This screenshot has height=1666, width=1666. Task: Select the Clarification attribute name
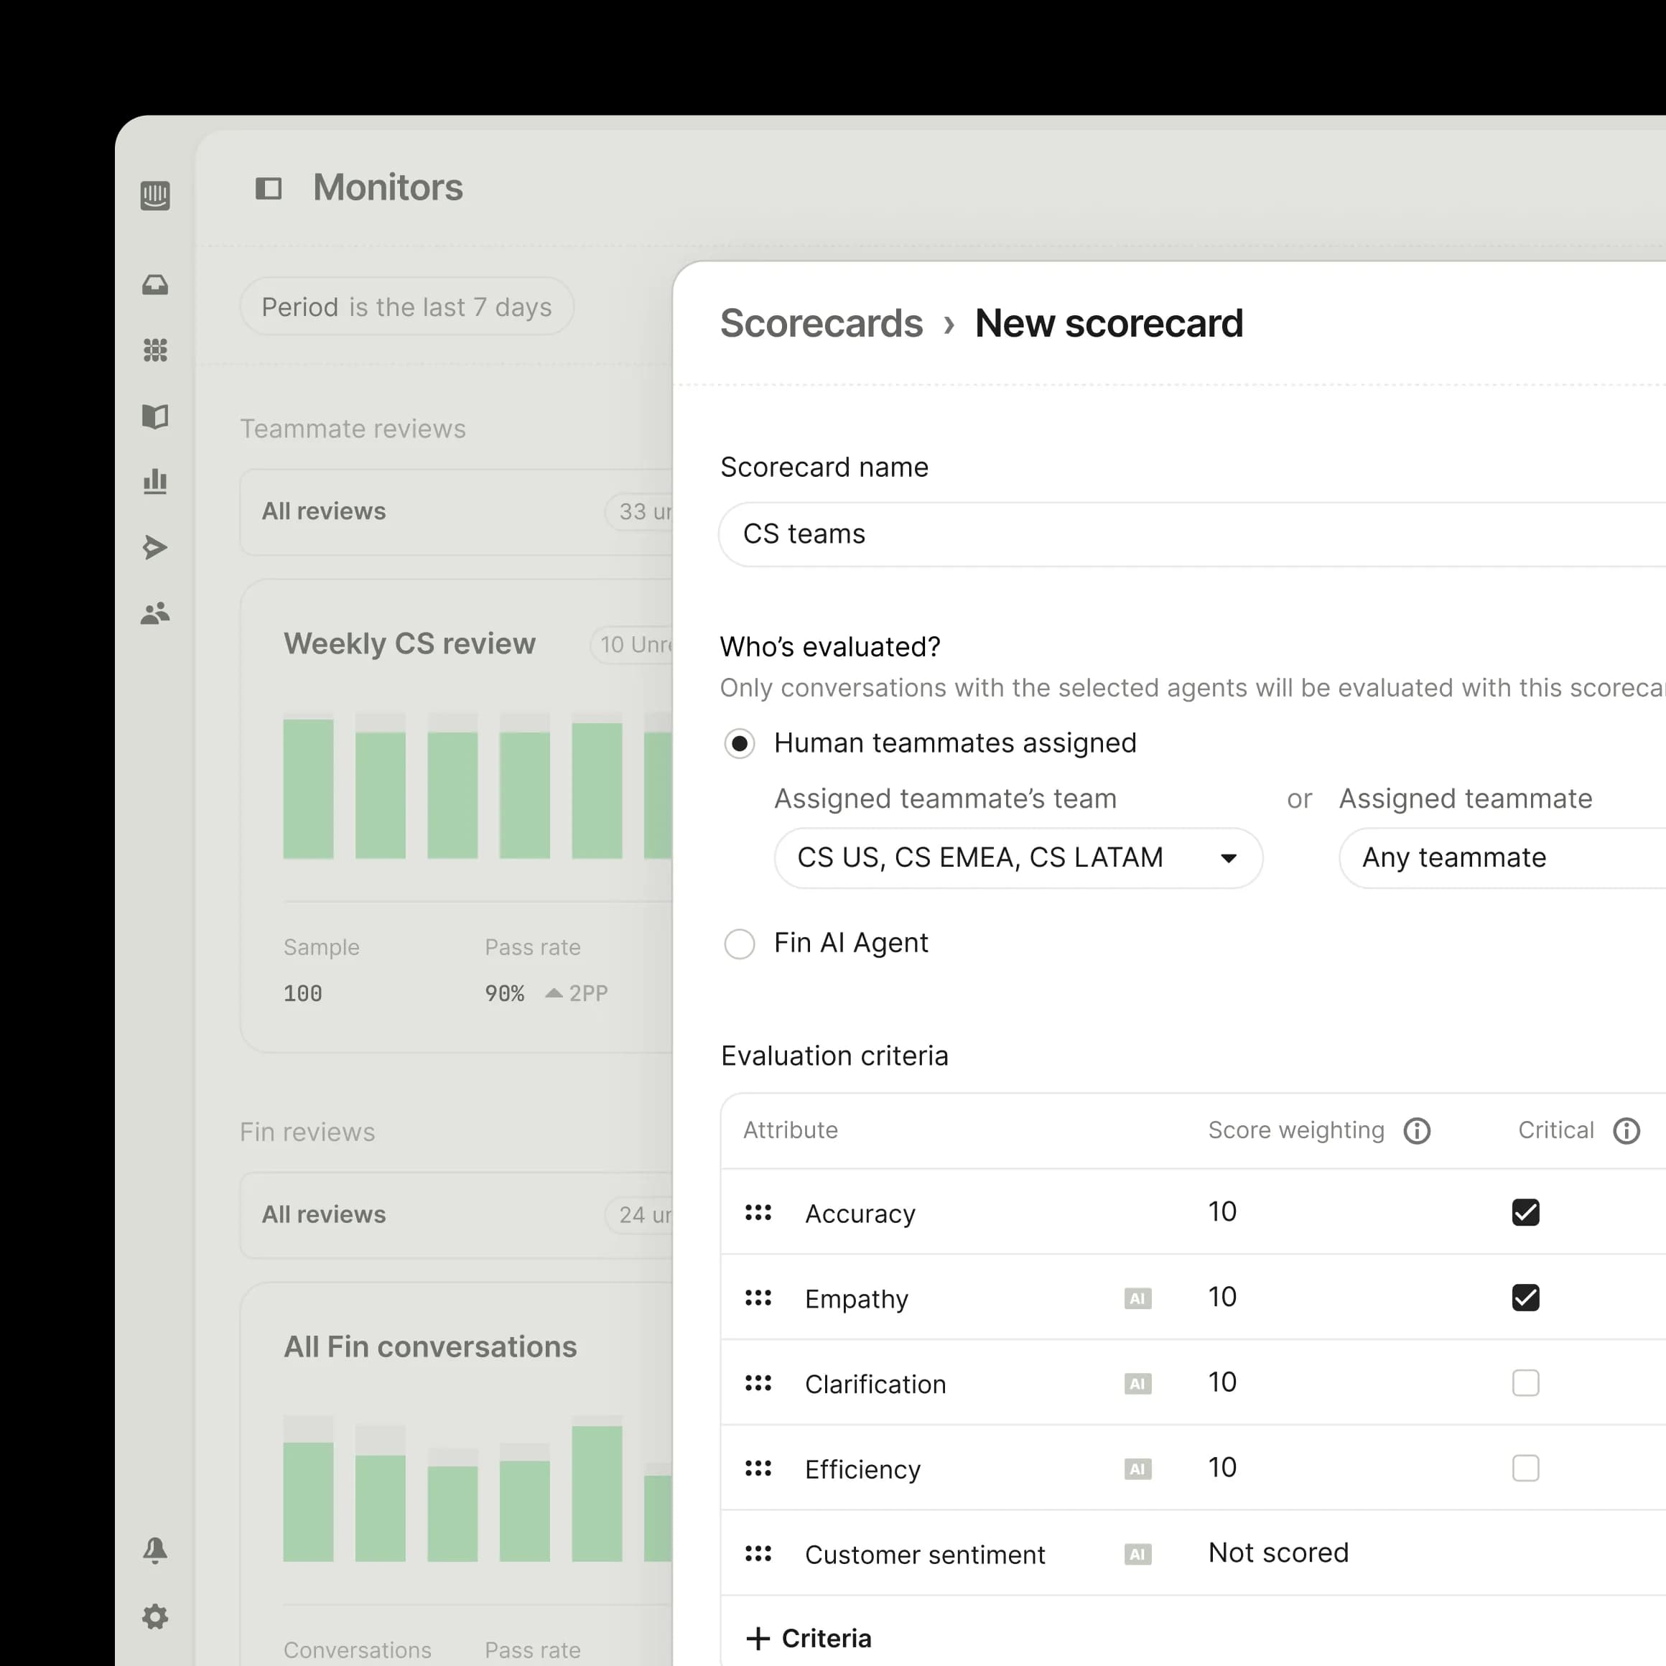point(875,1384)
